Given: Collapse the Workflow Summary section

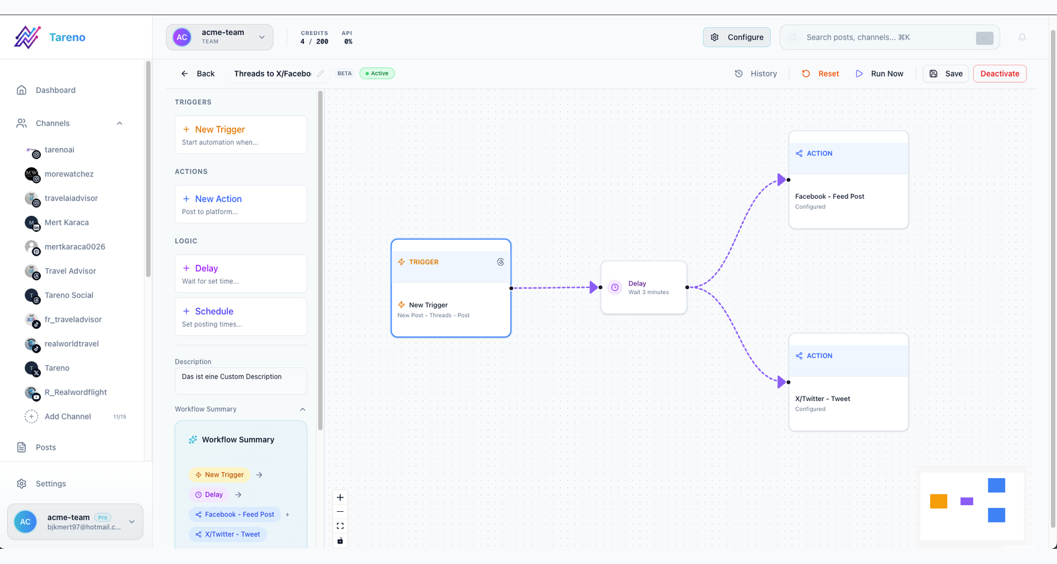Looking at the screenshot, I should point(303,409).
